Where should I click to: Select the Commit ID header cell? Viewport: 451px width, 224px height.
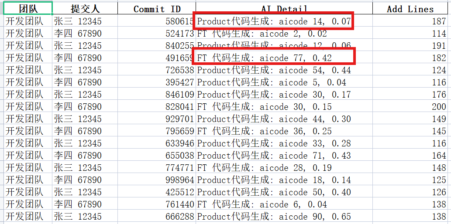pyautogui.click(x=157, y=9)
